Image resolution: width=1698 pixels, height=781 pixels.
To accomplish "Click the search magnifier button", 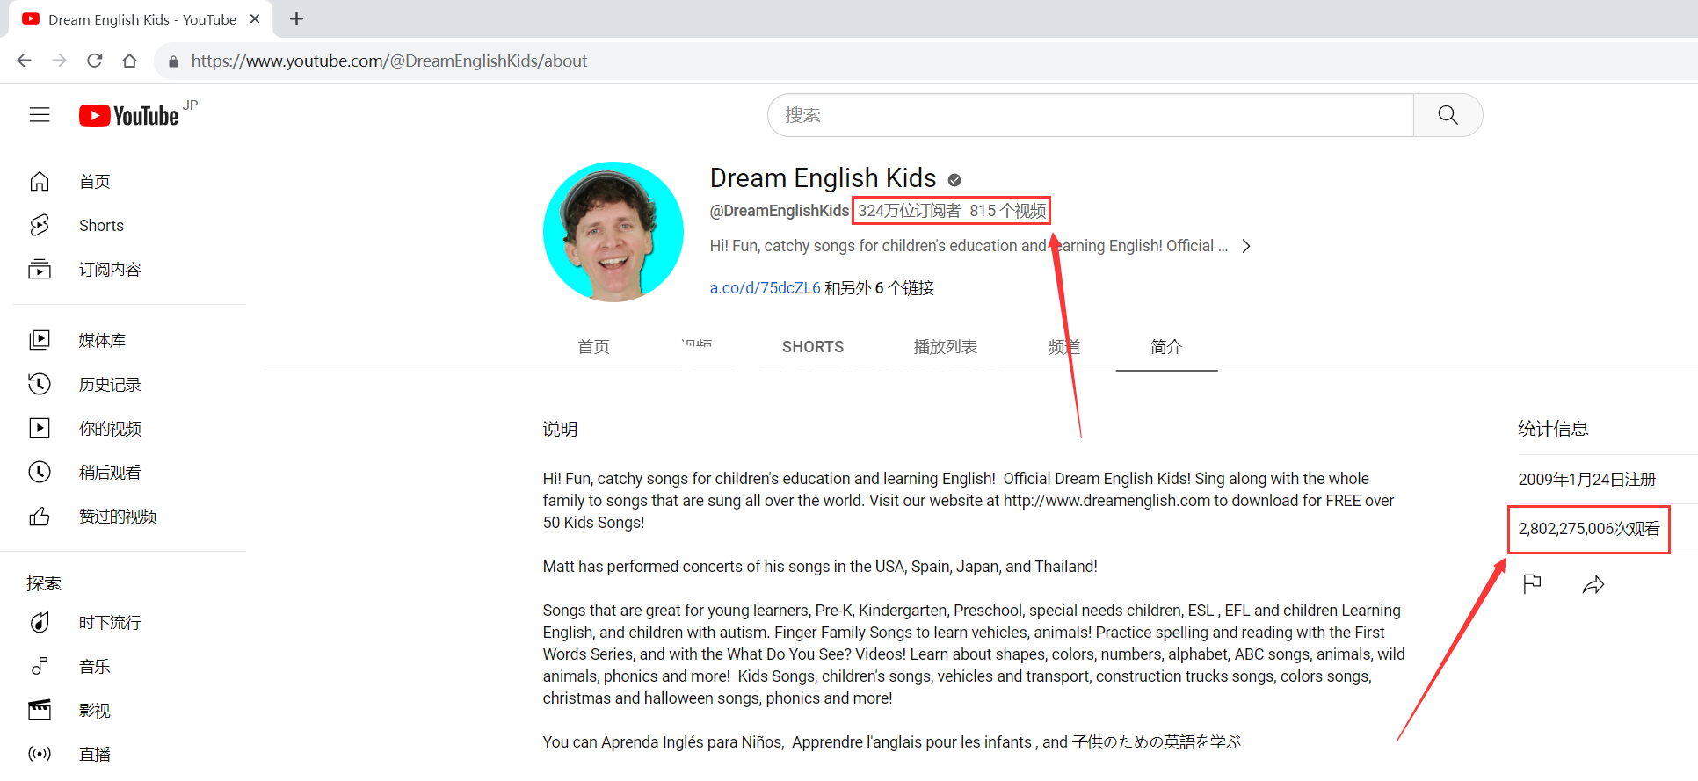I will (x=1448, y=115).
